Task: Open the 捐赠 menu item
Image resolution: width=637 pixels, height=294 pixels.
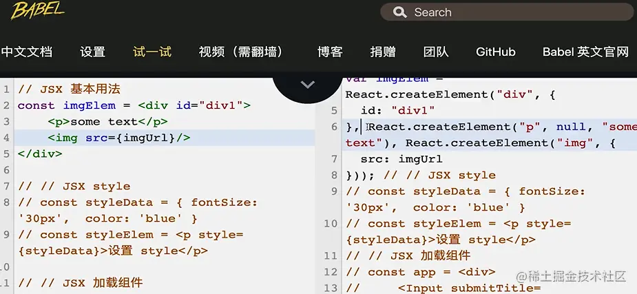Action: (383, 52)
